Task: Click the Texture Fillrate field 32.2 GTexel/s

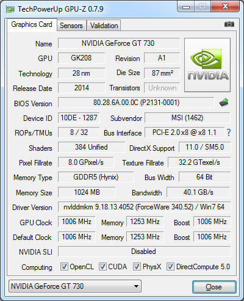Action: 199,162
